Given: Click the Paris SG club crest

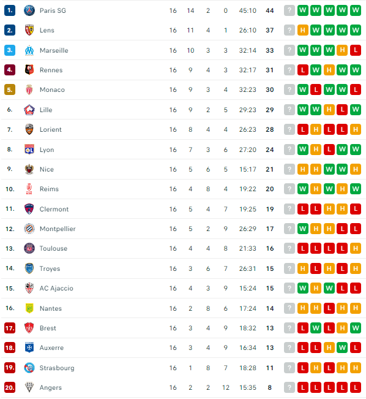Looking at the screenshot, I should tap(29, 10).
